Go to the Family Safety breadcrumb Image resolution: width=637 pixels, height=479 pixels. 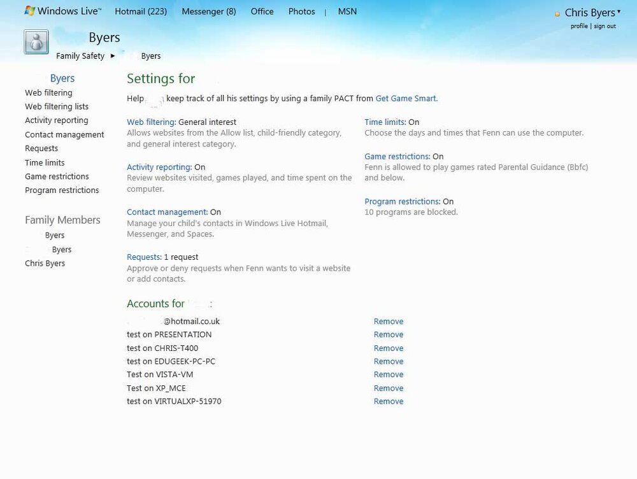80,55
